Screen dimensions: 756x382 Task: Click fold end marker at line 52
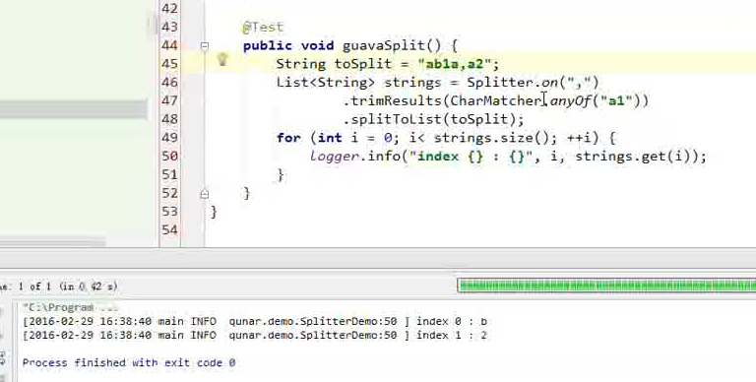tap(205, 194)
